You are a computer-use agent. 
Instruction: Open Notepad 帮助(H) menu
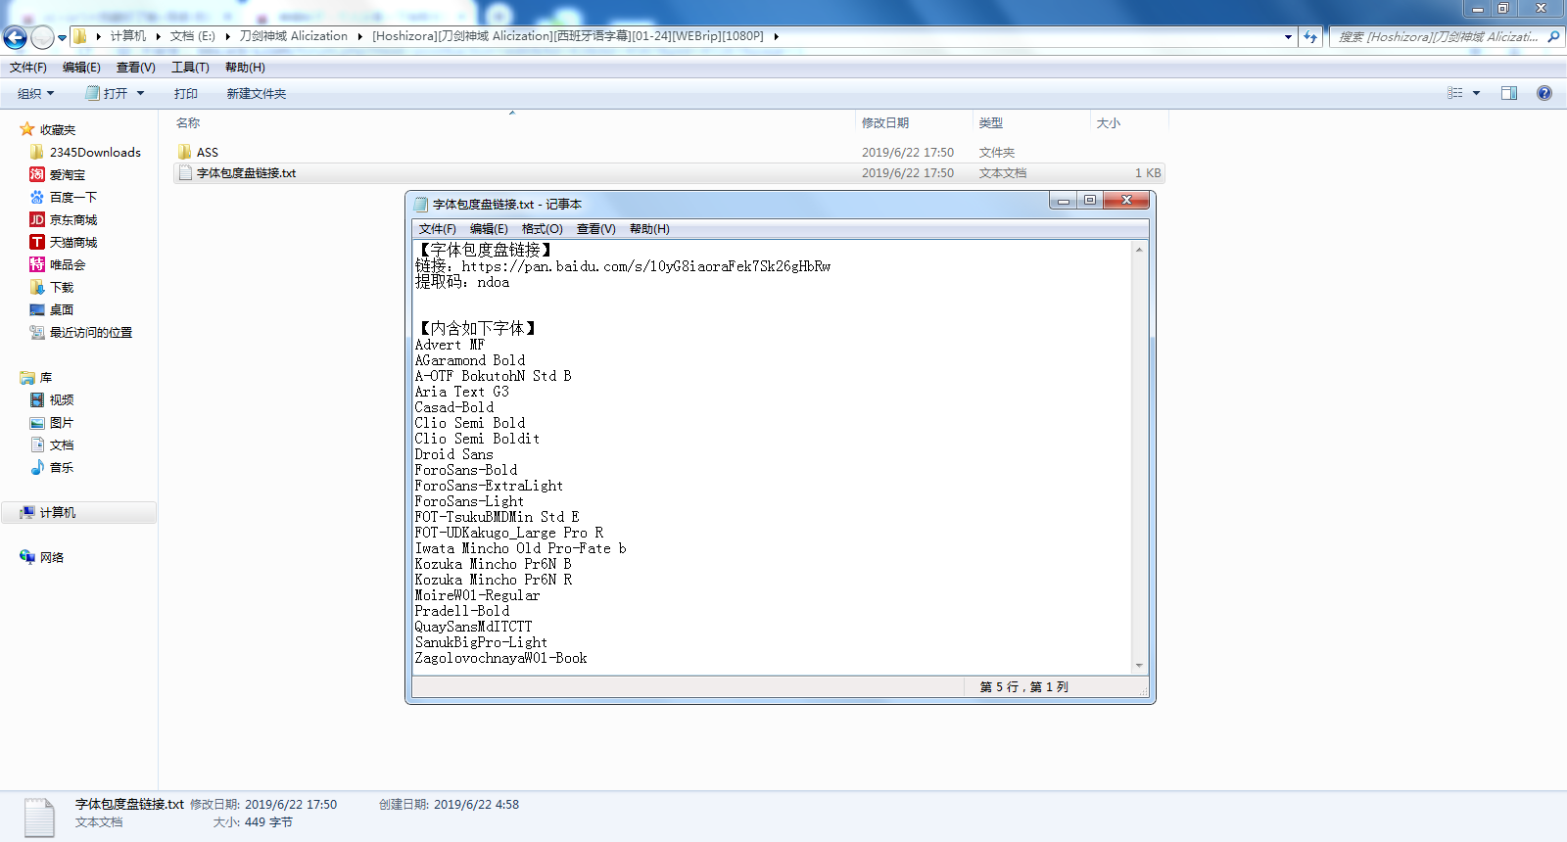tap(649, 229)
